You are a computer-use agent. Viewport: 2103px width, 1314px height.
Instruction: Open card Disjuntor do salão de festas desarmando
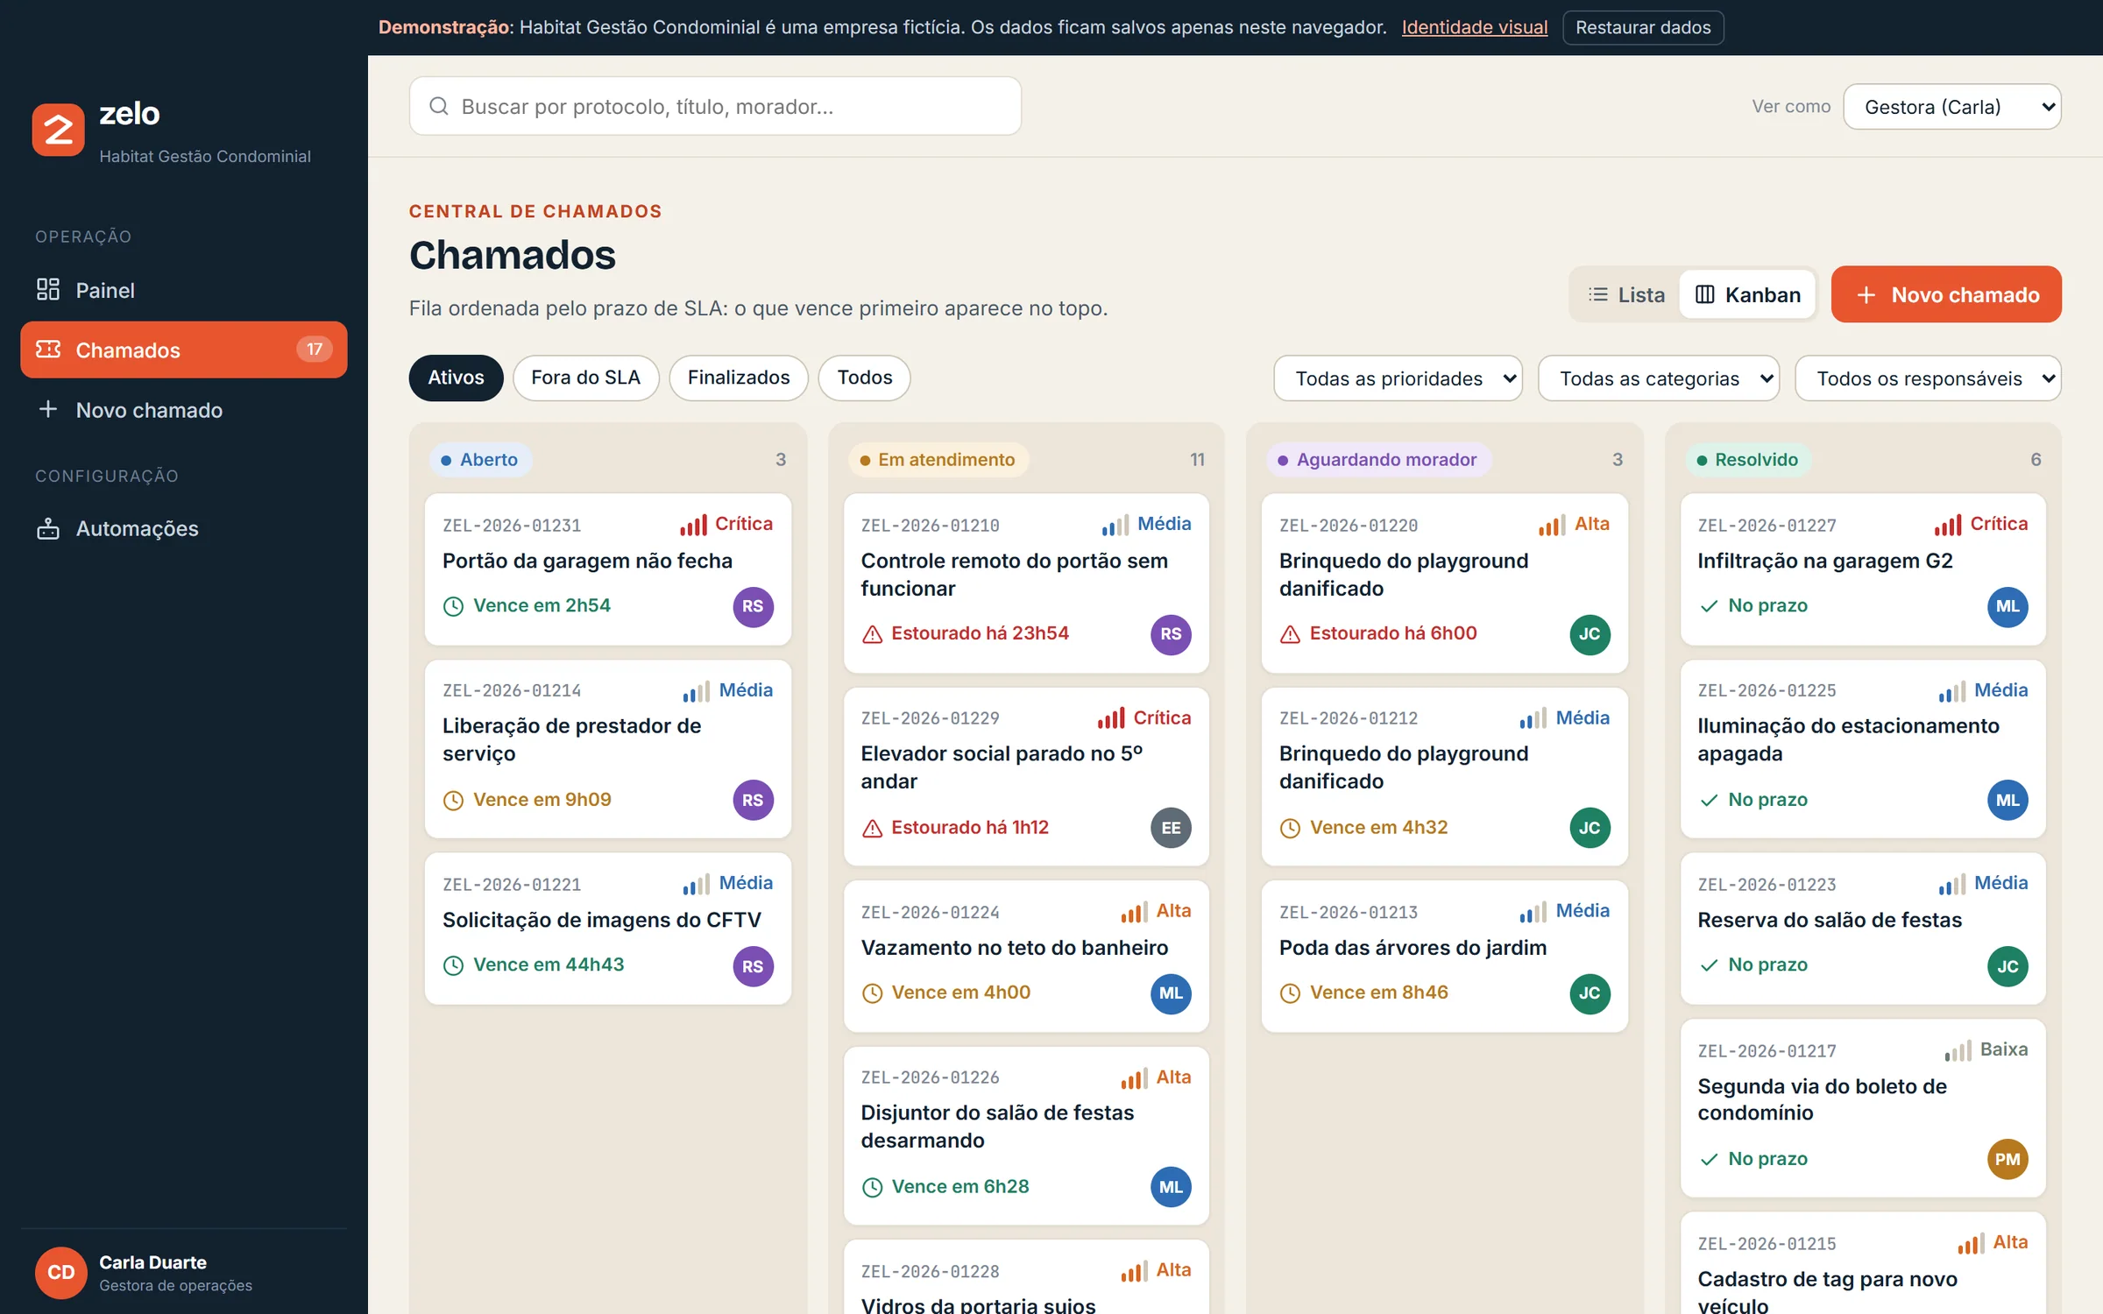point(1026,1136)
